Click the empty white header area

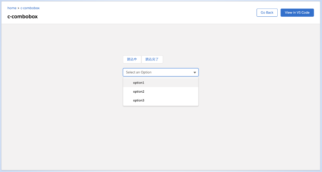142,13
